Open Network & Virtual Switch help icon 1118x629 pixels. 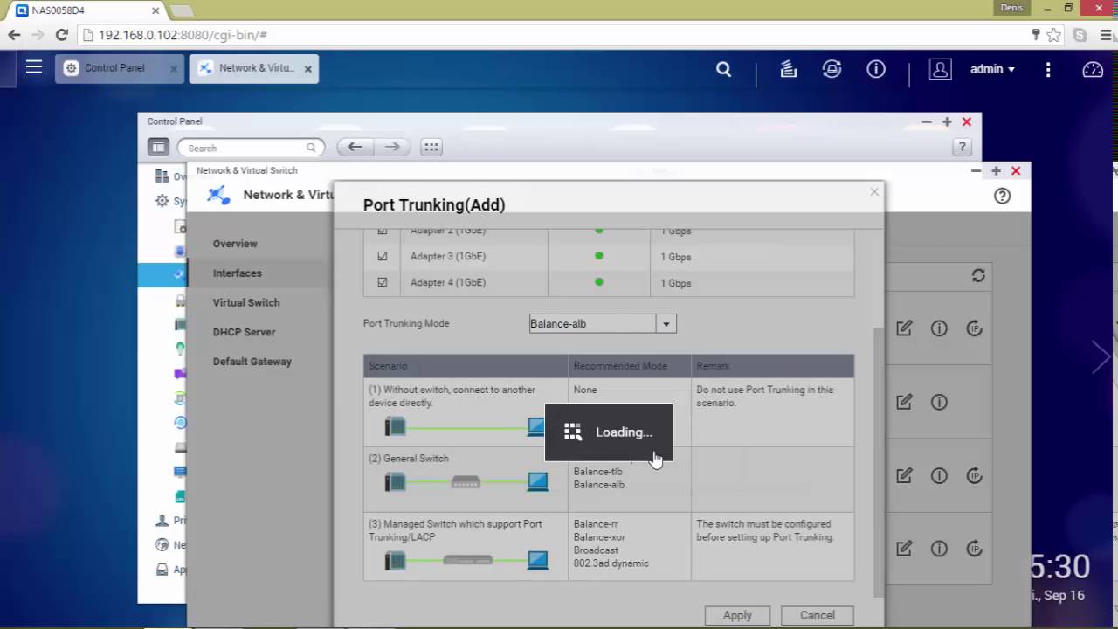click(1002, 196)
